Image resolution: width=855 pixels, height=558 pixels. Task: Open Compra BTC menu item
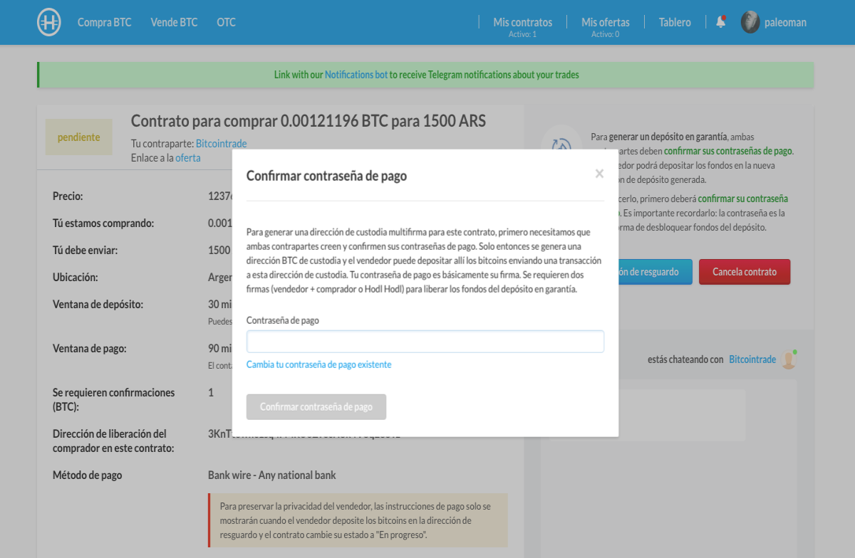point(105,22)
